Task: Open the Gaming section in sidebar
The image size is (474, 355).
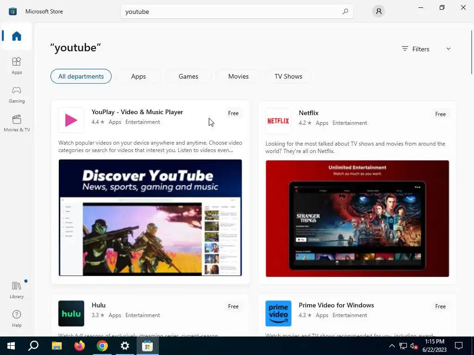Action: [17, 94]
